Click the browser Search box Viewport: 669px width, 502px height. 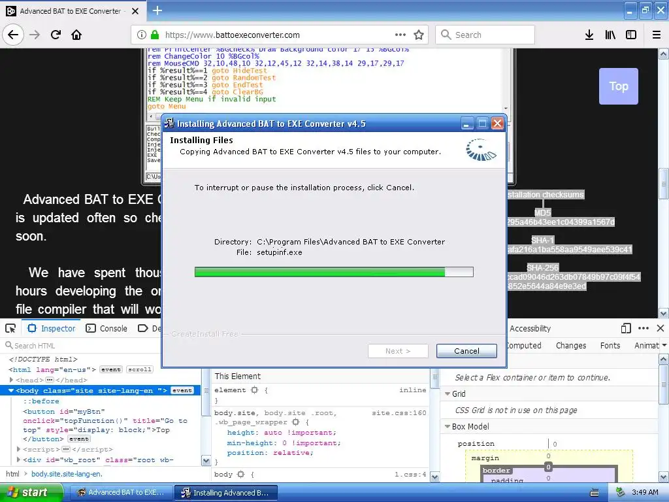[485, 35]
